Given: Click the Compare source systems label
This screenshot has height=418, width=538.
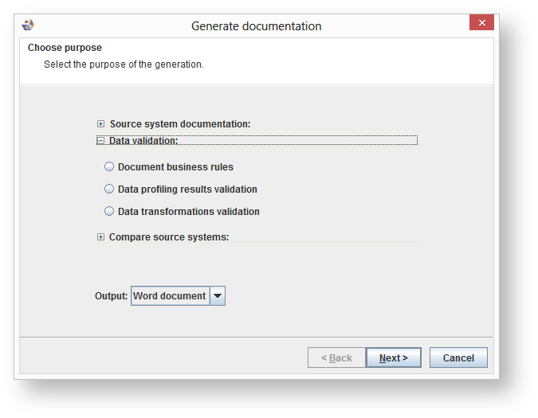Looking at the screenshot, I should click(x=169, y=237).
